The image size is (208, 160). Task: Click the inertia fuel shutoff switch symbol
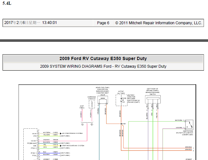point(189,125)
